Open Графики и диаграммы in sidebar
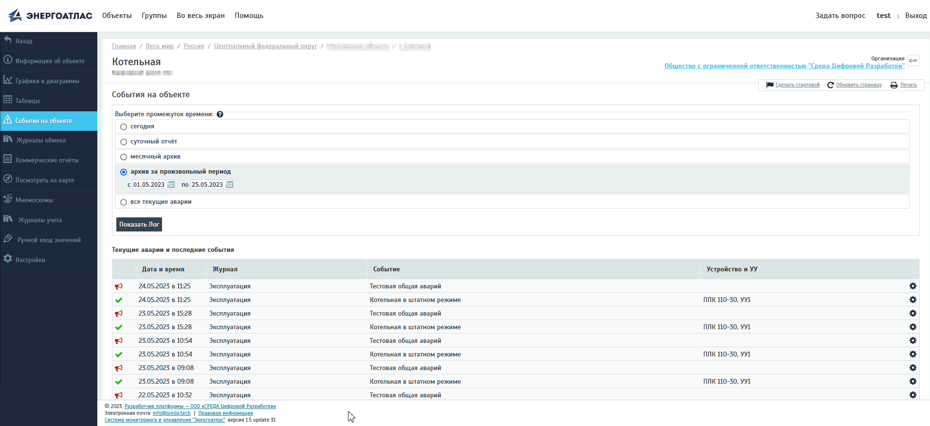930x426 pixels. [x=47, y=81]
